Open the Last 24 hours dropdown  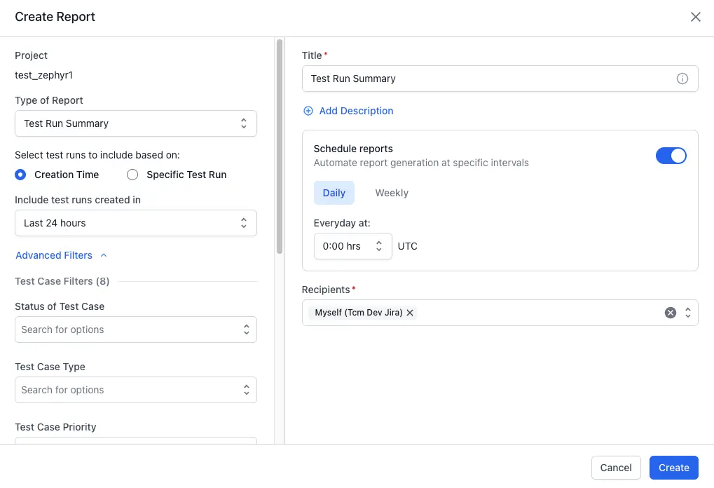click(x=135, y=223)
